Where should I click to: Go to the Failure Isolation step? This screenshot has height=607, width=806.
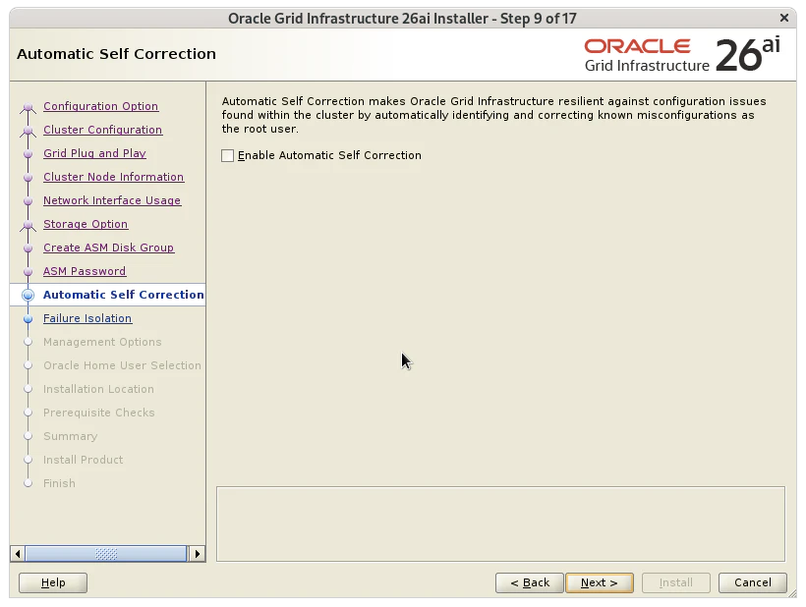tap(87, 319)
